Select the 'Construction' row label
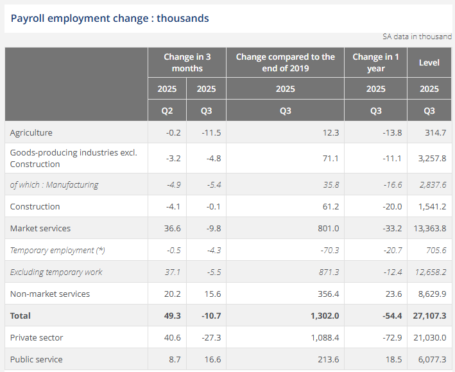The image size is (455, 372). 35,206
